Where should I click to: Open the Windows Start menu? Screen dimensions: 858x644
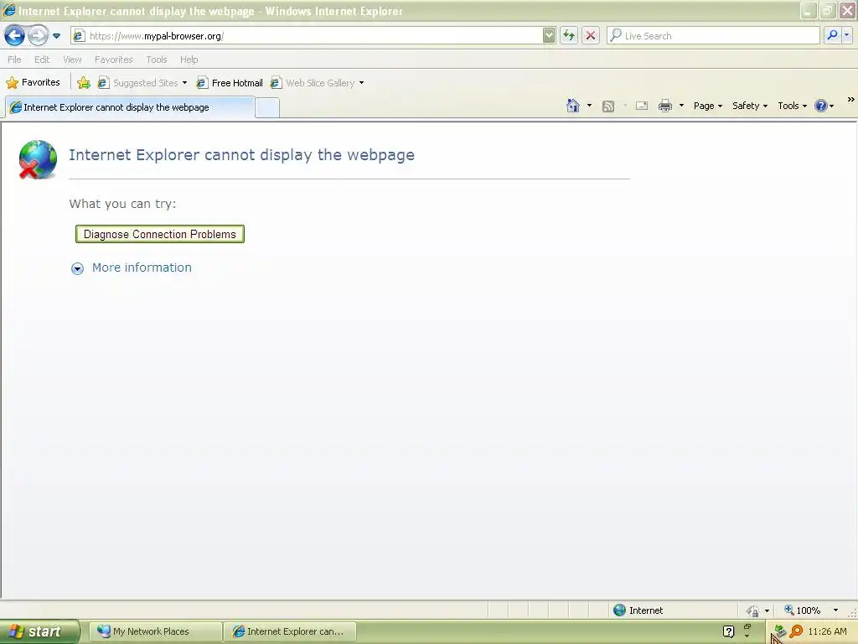point(39,631)
